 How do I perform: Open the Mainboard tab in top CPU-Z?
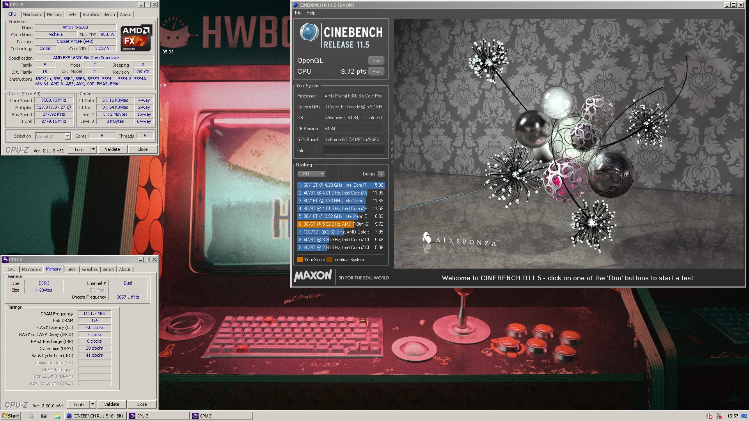pos(32,14)
